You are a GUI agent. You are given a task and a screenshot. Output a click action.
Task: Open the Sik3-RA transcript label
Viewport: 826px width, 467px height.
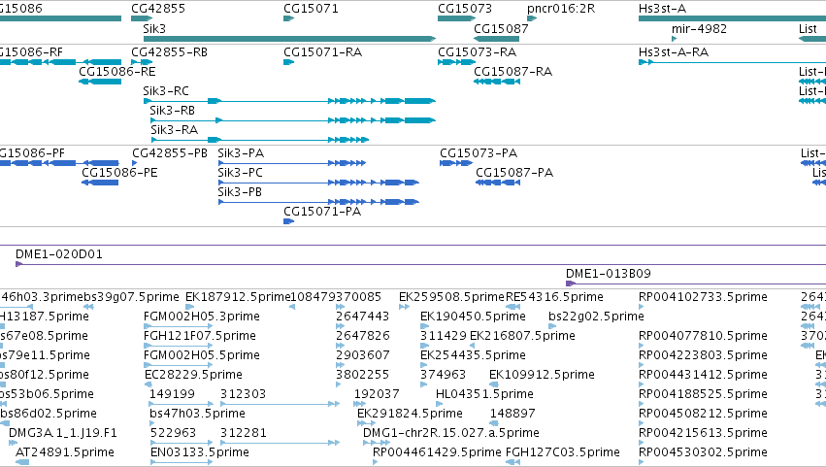click(175, 130)
